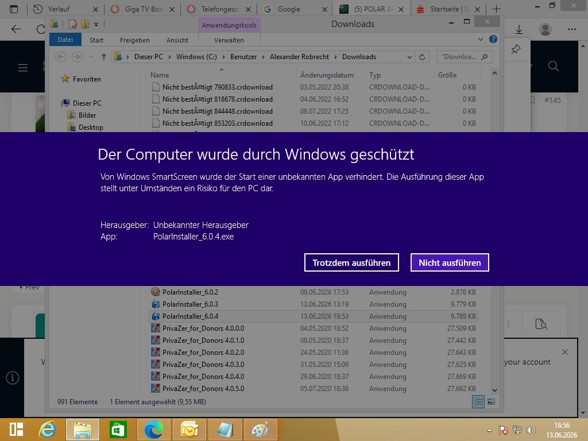Click Windows (C:) in address breadcrumb
This screenshot has width=588, height=441.
[x=196, y=57]
